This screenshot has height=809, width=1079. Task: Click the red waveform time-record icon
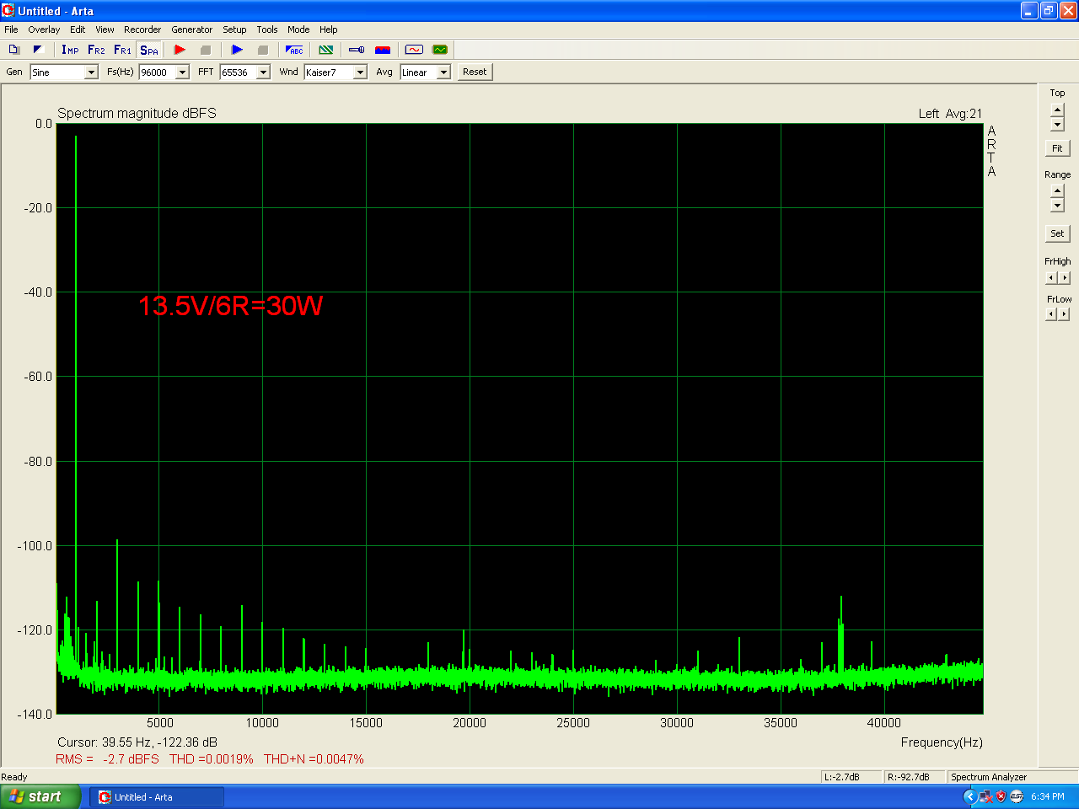[x=414, y=50]
